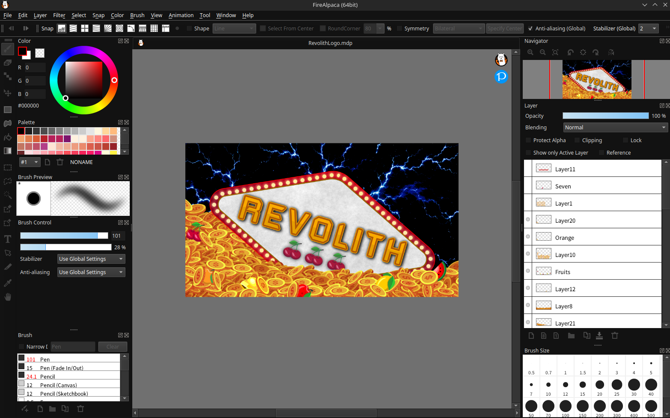Click the zoom out icon in Navigator
The image size is (670, 418).
click(x=543, y=52)
